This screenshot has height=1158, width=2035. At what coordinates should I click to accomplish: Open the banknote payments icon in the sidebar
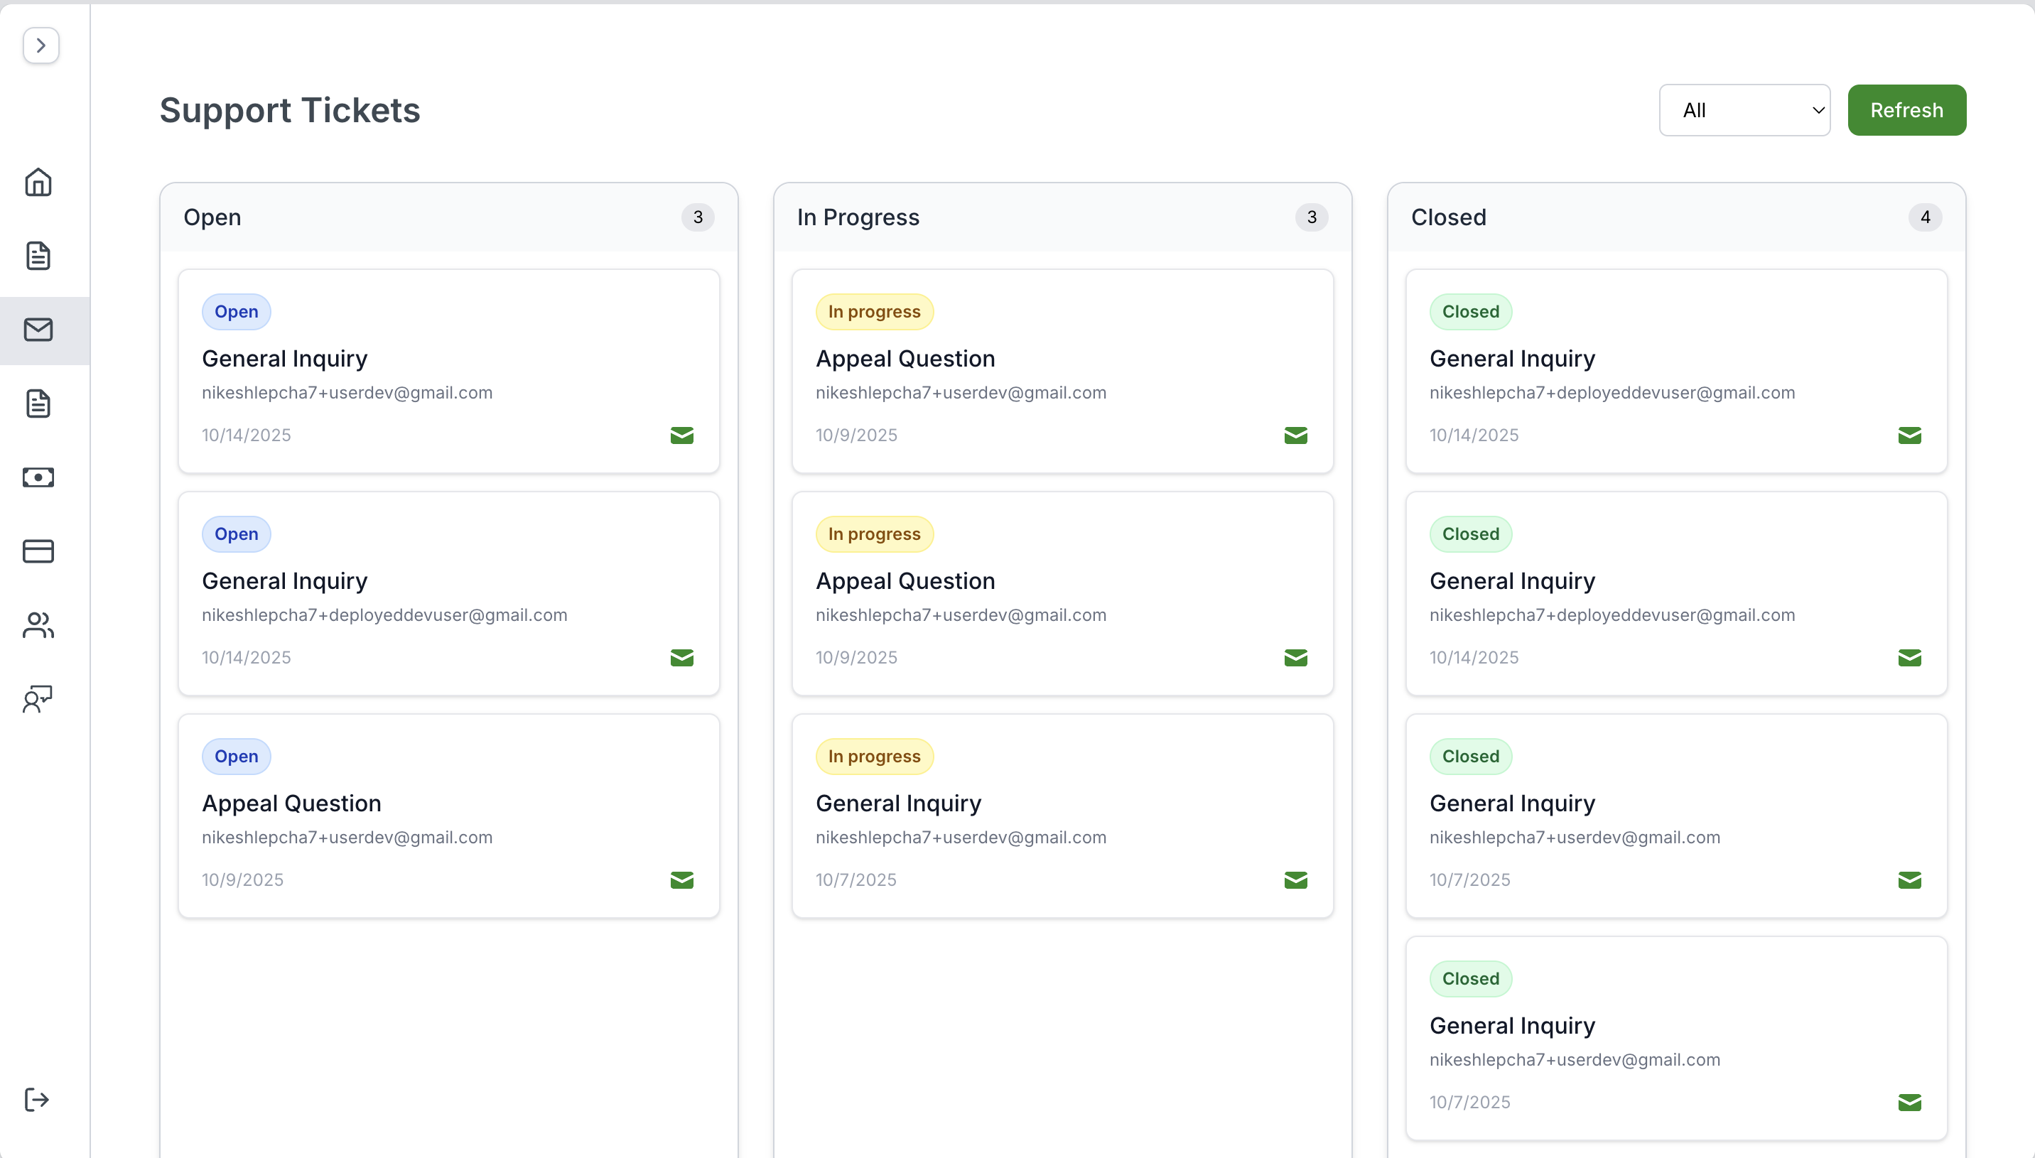click(x=38, y=477)
